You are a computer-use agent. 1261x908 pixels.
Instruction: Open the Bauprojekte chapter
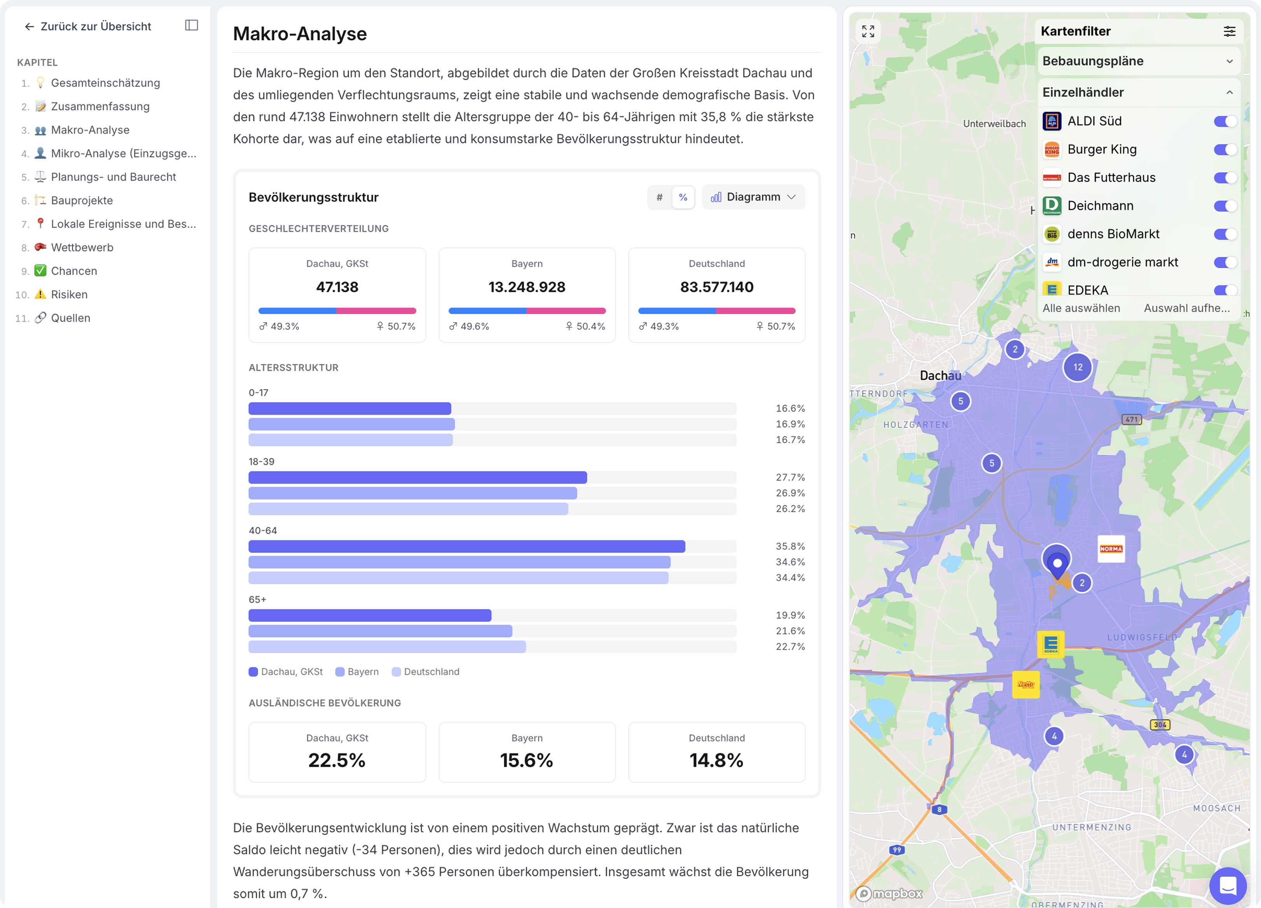point(82,201)
